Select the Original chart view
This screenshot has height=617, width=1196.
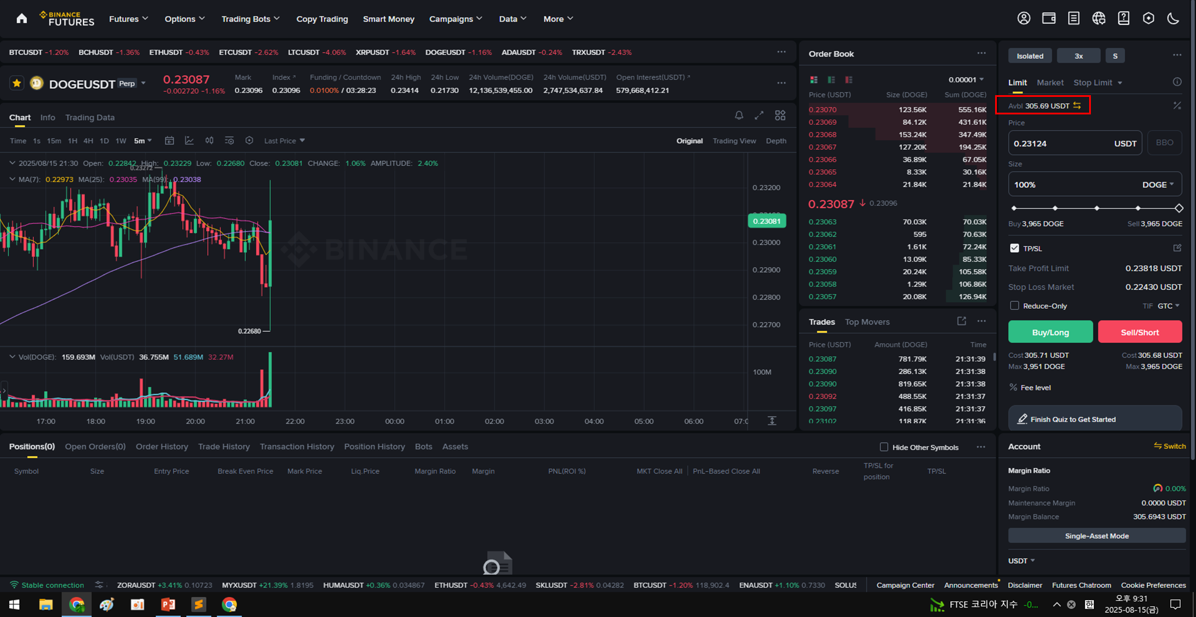(x=689, y=141)
